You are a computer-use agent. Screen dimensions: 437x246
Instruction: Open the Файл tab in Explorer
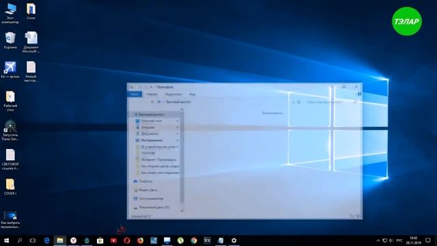(135, 94)
